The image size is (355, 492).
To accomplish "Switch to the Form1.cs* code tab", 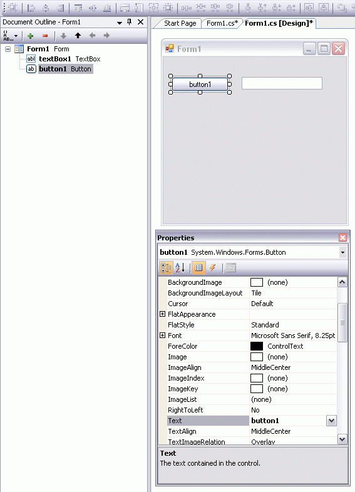I will click(222, 23).
